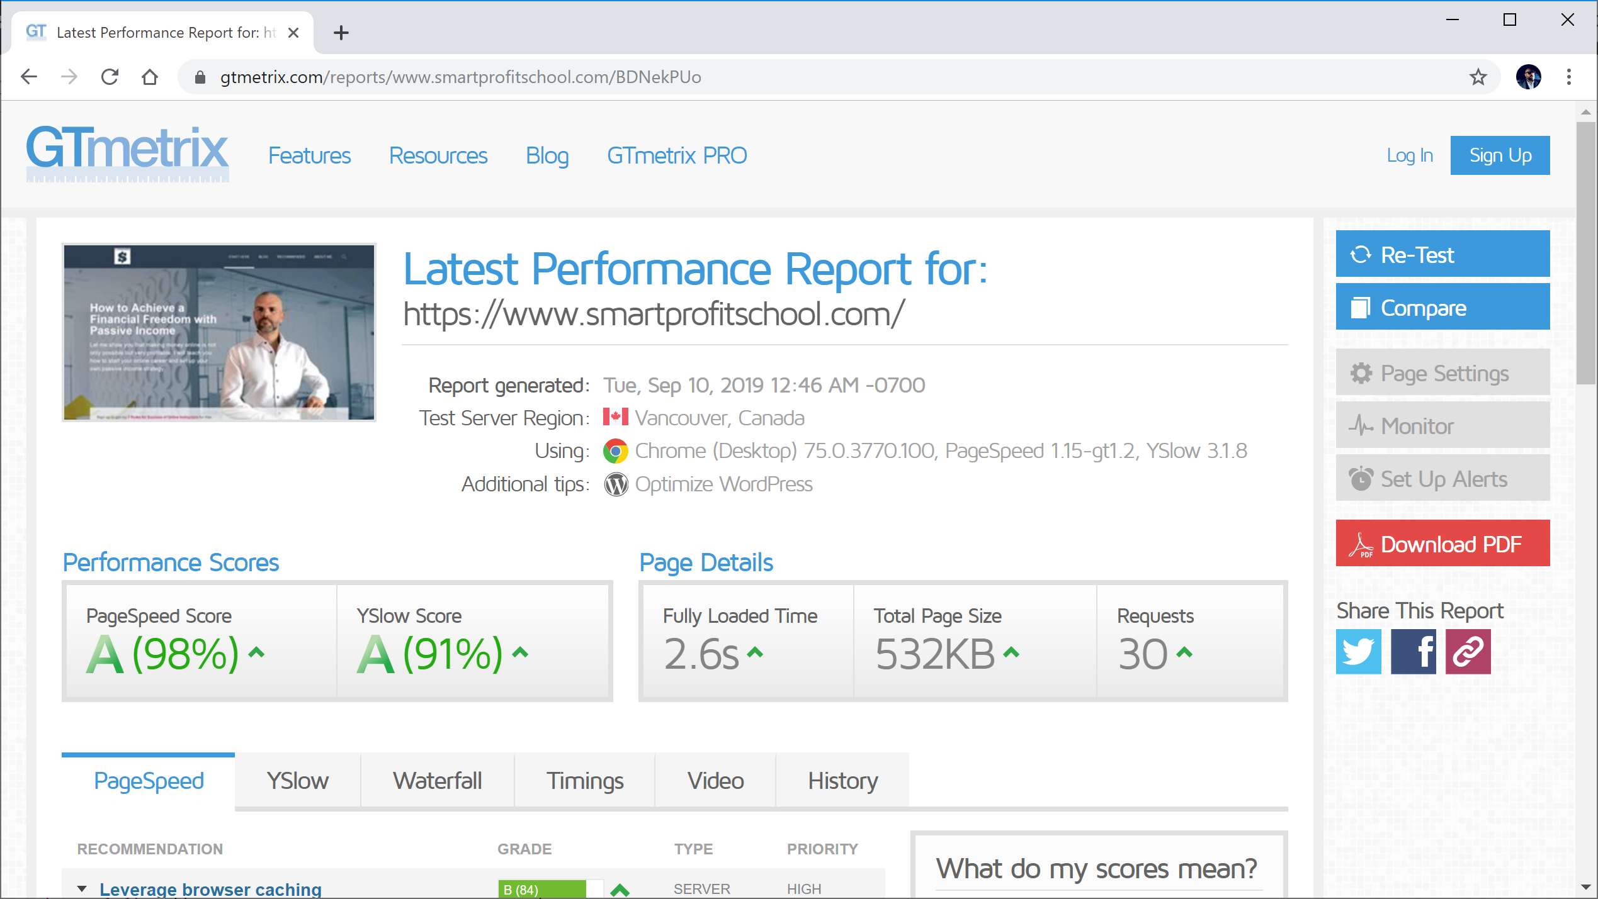Open the Features menu link
Screen dimensions: 1598x899
click(x=309, y=155)
